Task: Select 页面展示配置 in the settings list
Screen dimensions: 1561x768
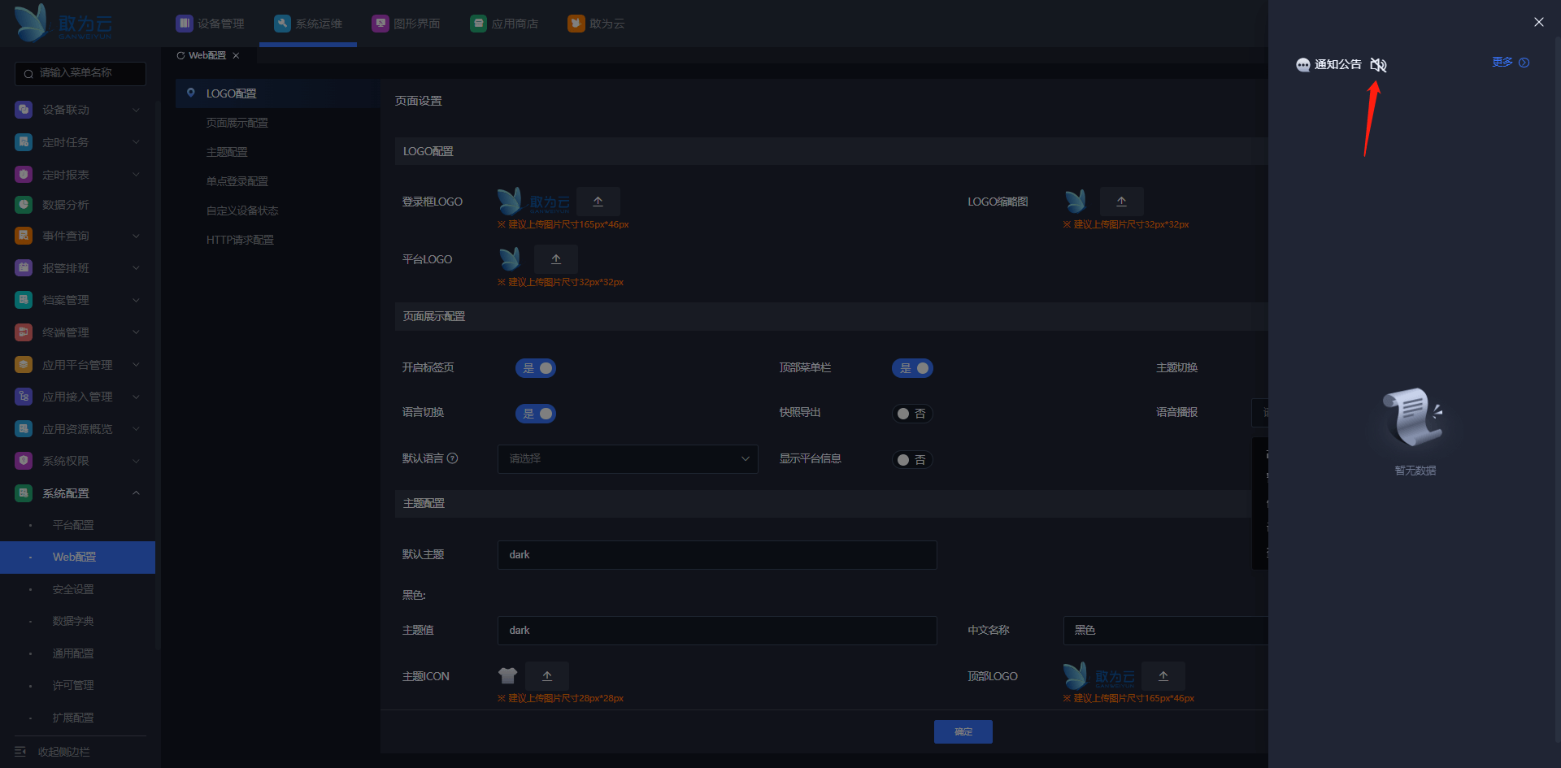Action: point(237,123)
